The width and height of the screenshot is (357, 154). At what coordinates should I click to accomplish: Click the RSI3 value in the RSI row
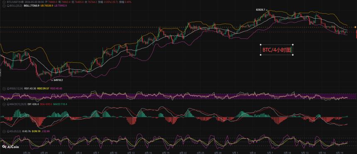pyautogui.click(x=56, y=88)
